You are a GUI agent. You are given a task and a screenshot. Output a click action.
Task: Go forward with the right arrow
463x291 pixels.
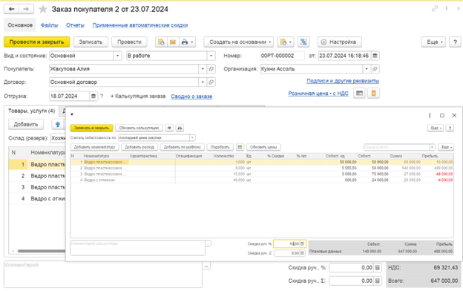pos(26,9)
